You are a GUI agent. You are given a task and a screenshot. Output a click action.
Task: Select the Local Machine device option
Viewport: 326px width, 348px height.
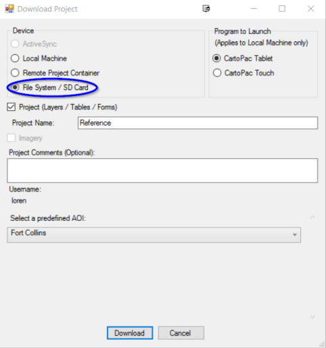[x=15, y=58]
